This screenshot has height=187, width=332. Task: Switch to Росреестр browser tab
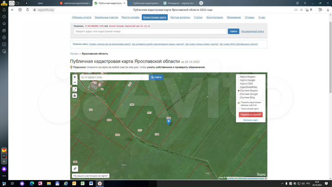179,3
